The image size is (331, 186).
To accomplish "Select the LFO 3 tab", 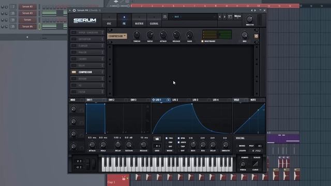I will tap(195, 100).
